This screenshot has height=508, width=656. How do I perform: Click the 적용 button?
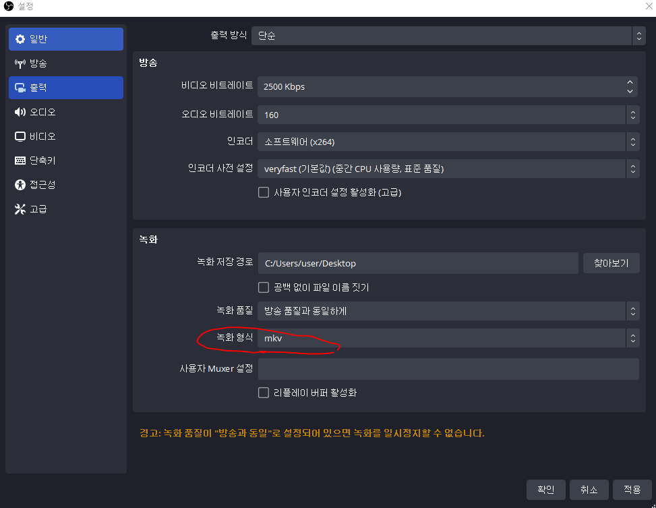(632, 490)
